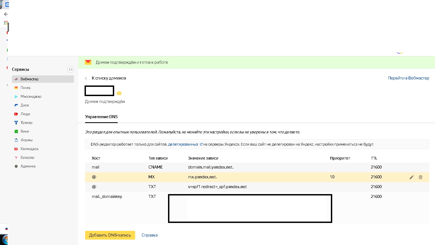Select the CNAME record type cell

[156, 167]
